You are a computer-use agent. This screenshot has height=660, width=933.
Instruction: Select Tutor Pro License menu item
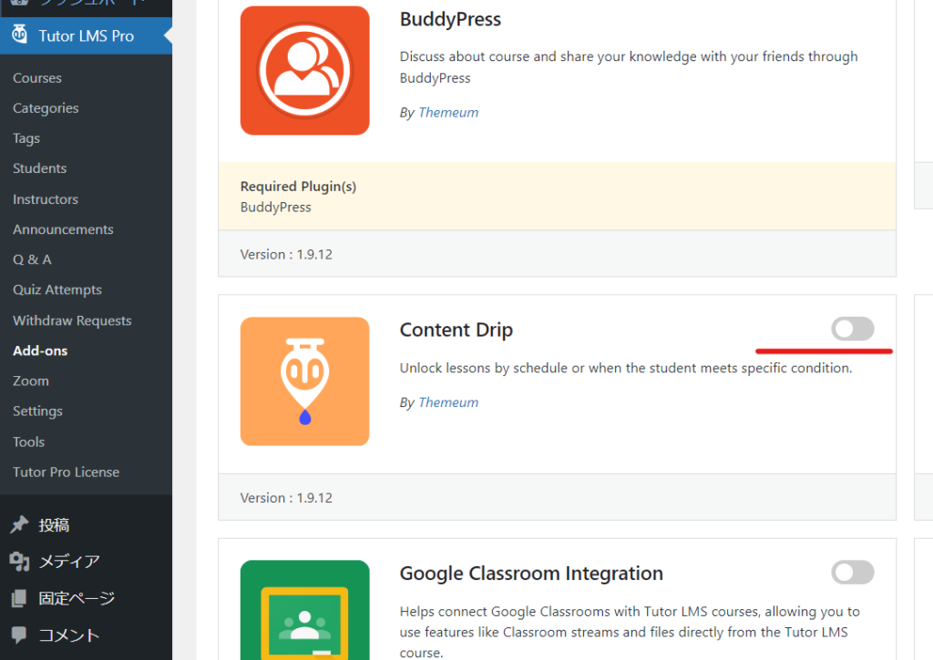coord(66,472)
